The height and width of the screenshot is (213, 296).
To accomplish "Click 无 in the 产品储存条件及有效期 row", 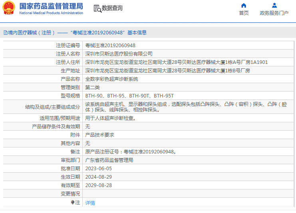I will 87,127.
